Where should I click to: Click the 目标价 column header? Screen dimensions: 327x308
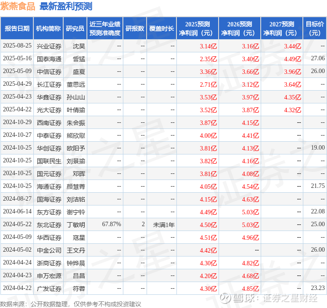(x=314, y=29)
